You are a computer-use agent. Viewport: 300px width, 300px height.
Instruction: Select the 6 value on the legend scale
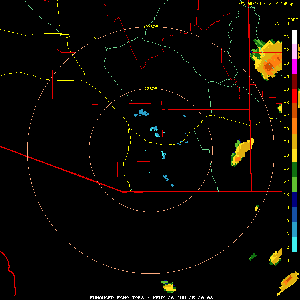287,234
